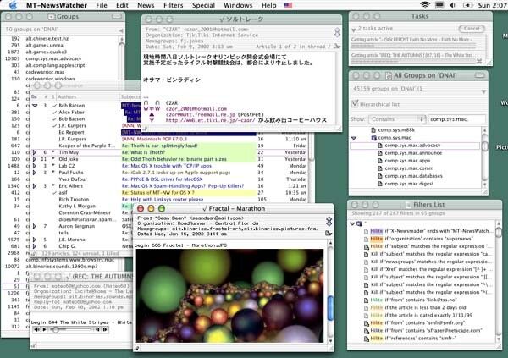Open the News menu
Screen dimensions: 508x358
click(145, 5)
